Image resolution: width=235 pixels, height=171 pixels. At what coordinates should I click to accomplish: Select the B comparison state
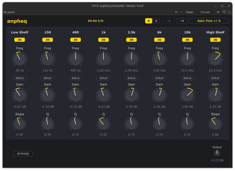156,21
